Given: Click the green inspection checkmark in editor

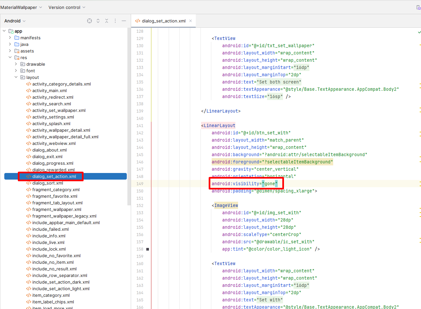Looking at the screenshot, I should coord(419,32).
